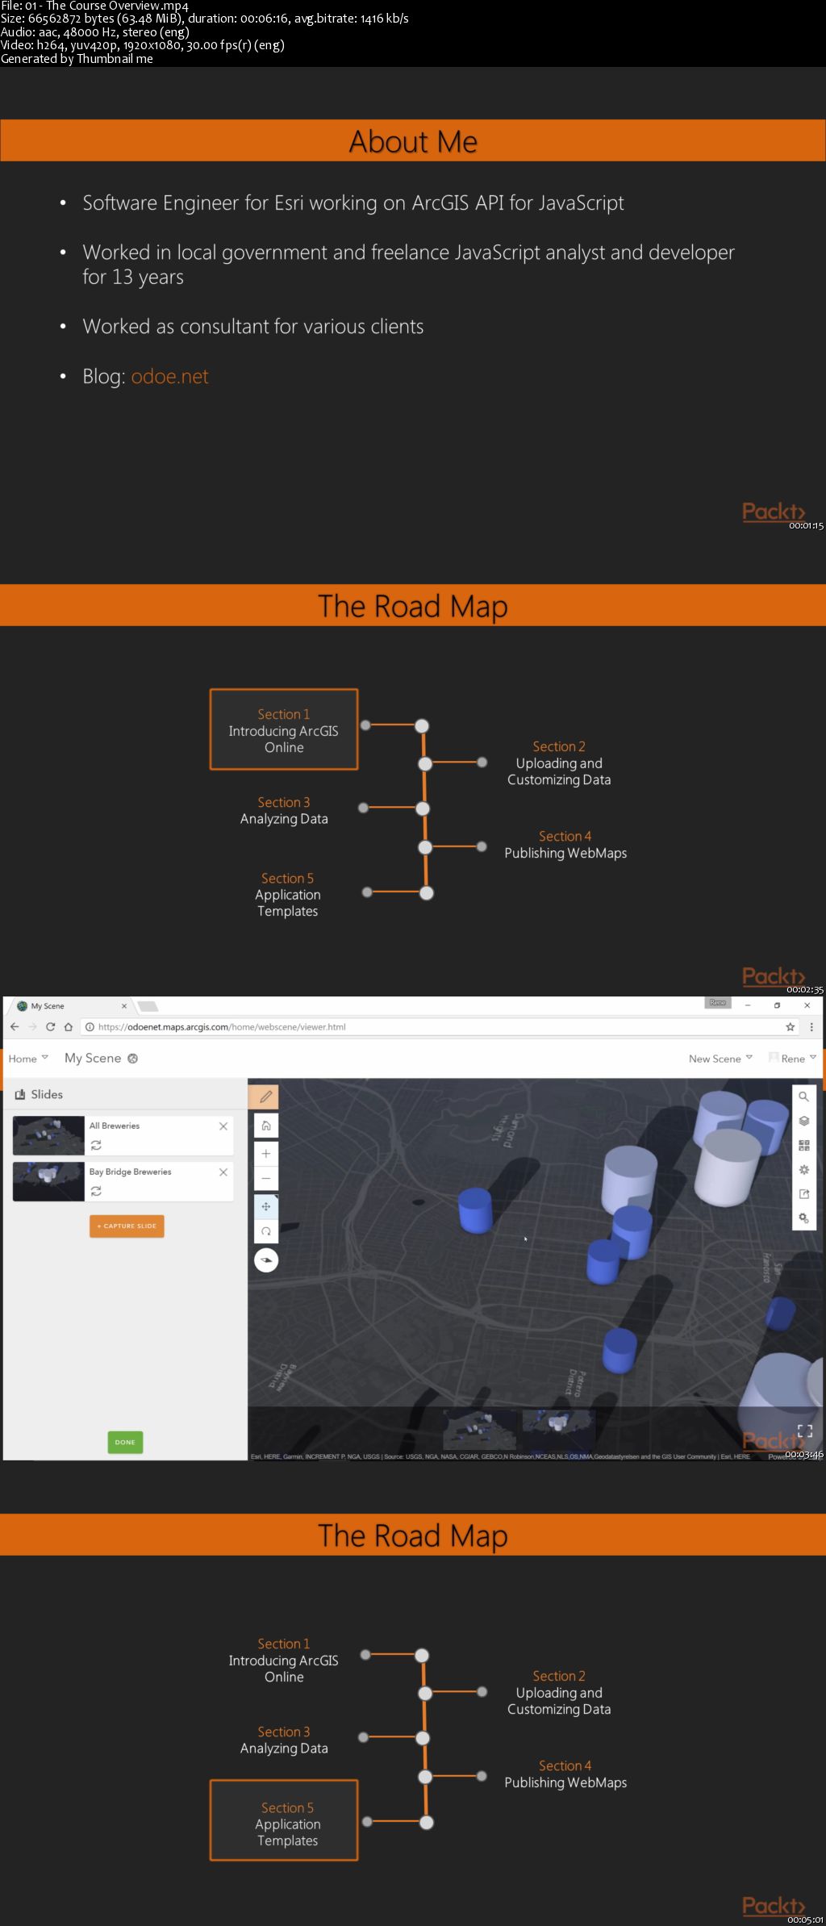
Task: Click the boxed Section 1 Introducing ArcGIS Online
Action: 284,729
